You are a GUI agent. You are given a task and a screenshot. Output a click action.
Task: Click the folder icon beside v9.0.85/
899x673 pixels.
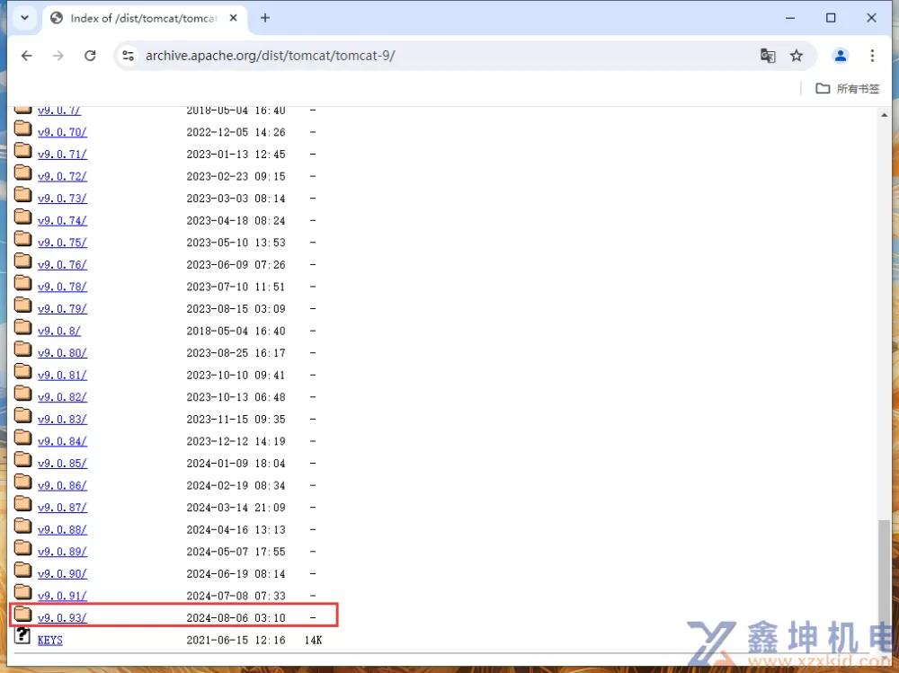(x=23, y=459)
